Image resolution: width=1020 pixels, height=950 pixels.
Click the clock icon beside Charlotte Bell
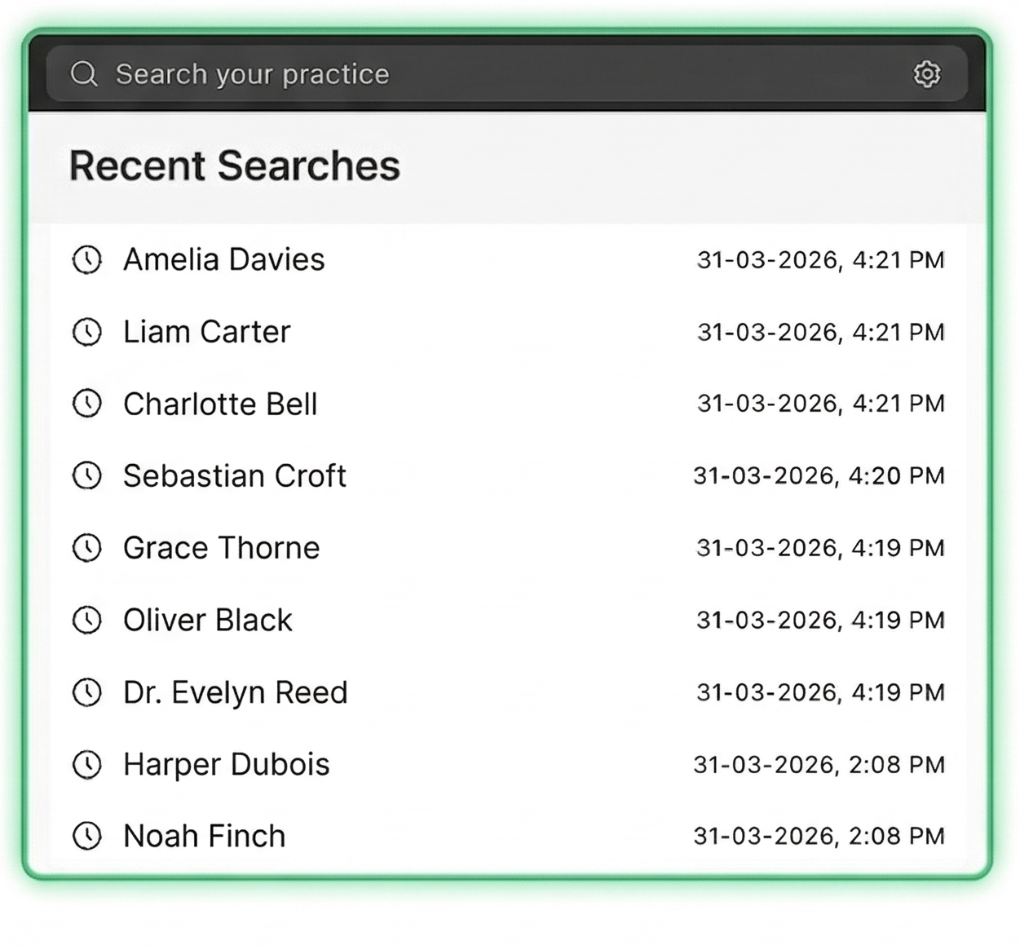click(x=87, y=404)
